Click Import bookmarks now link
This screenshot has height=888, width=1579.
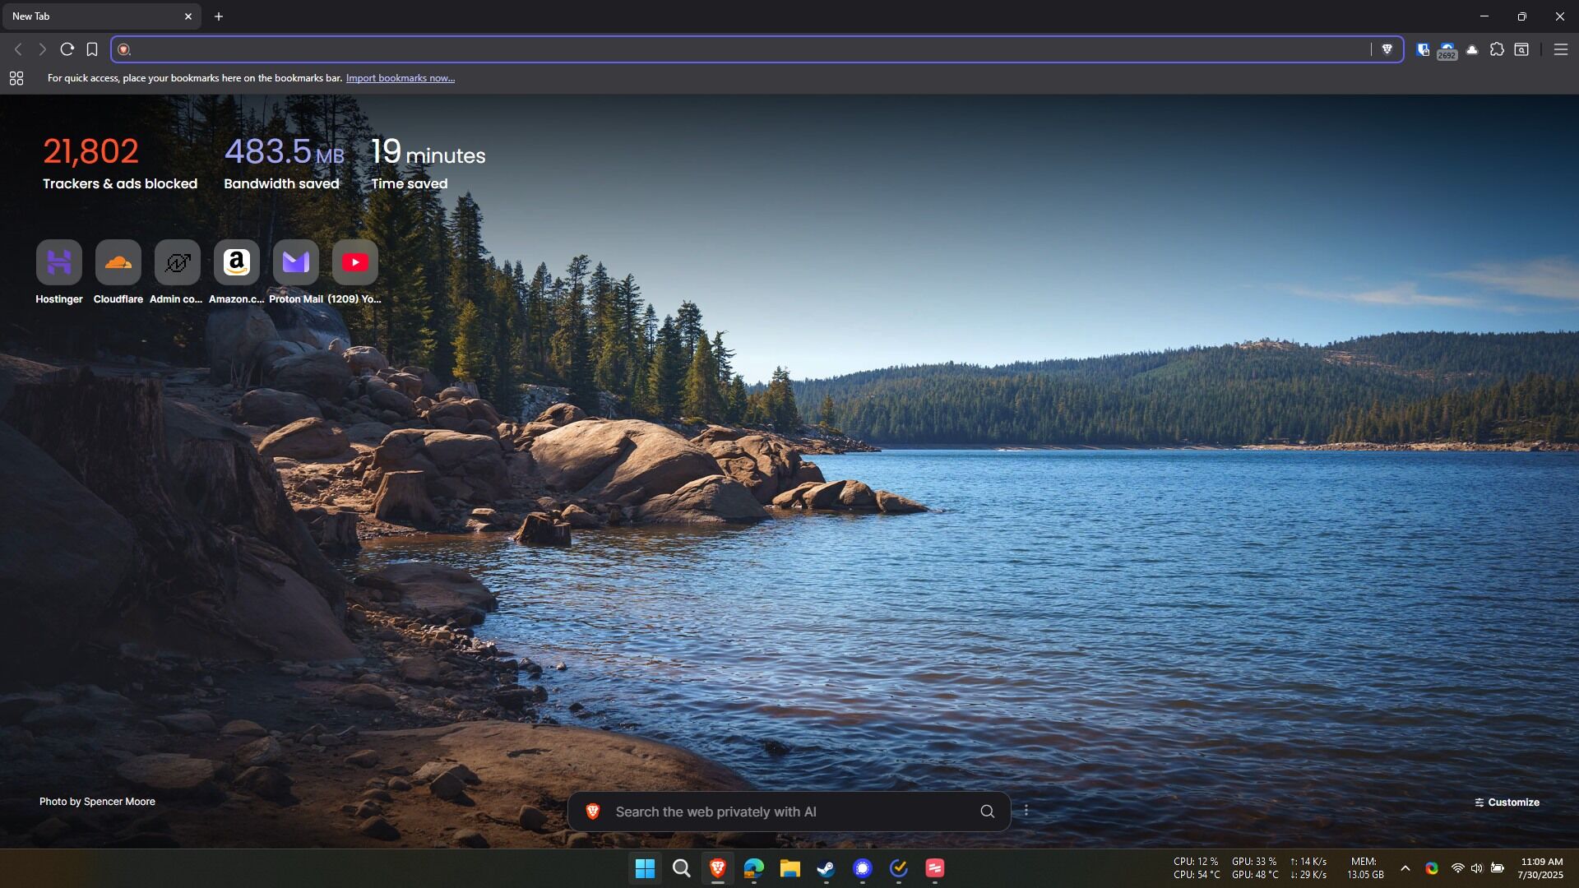[x=400, y=78]
